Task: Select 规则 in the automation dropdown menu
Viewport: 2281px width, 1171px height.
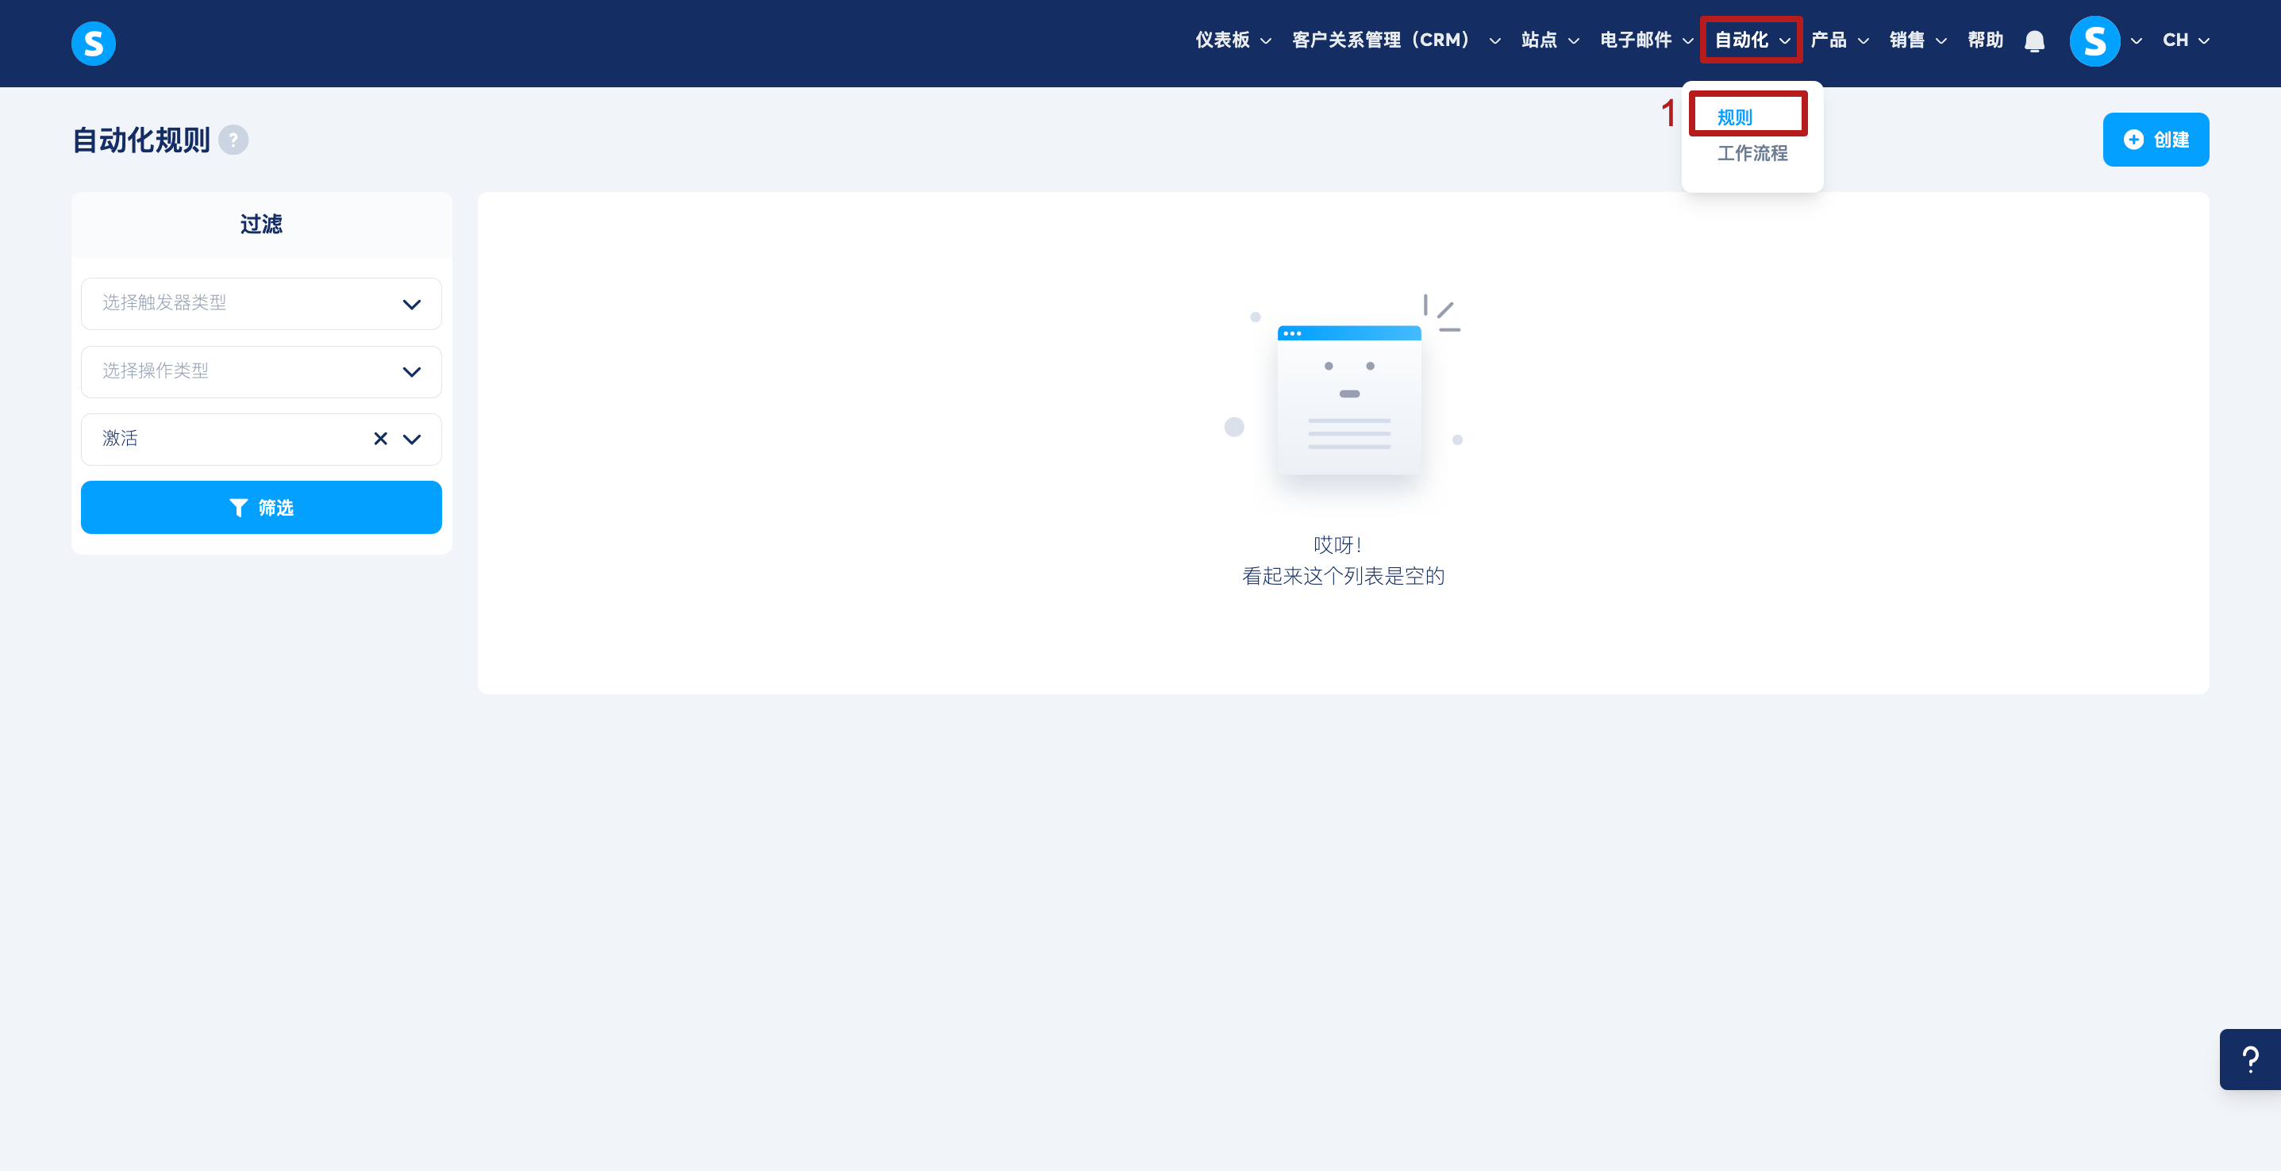Action: [x=1734, y=117]
